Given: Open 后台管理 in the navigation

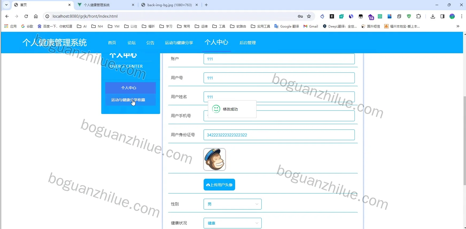Looking at the screenshot, I should pos(248,43).
